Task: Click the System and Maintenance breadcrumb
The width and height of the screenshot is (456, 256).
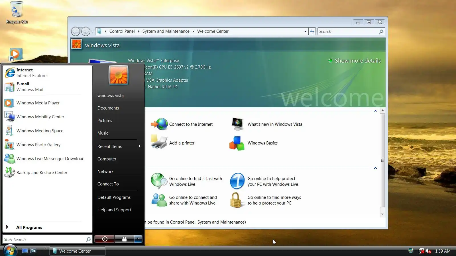Action: 166,31
